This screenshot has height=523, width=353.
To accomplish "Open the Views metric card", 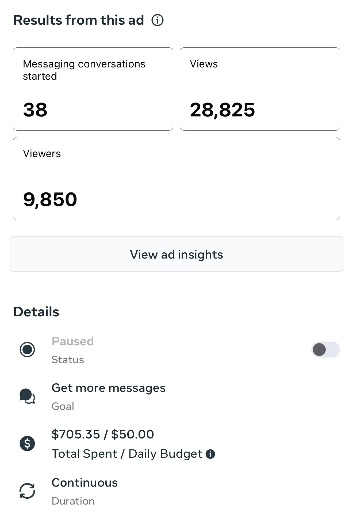I will pos(260,89).
